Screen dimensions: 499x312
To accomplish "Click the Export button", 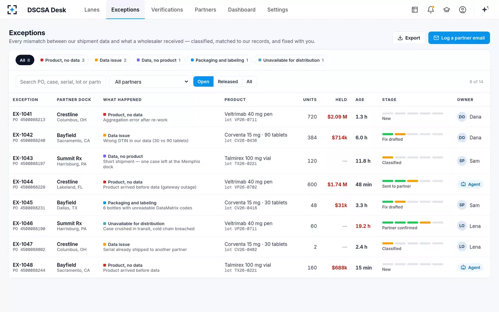I will 409,38.
